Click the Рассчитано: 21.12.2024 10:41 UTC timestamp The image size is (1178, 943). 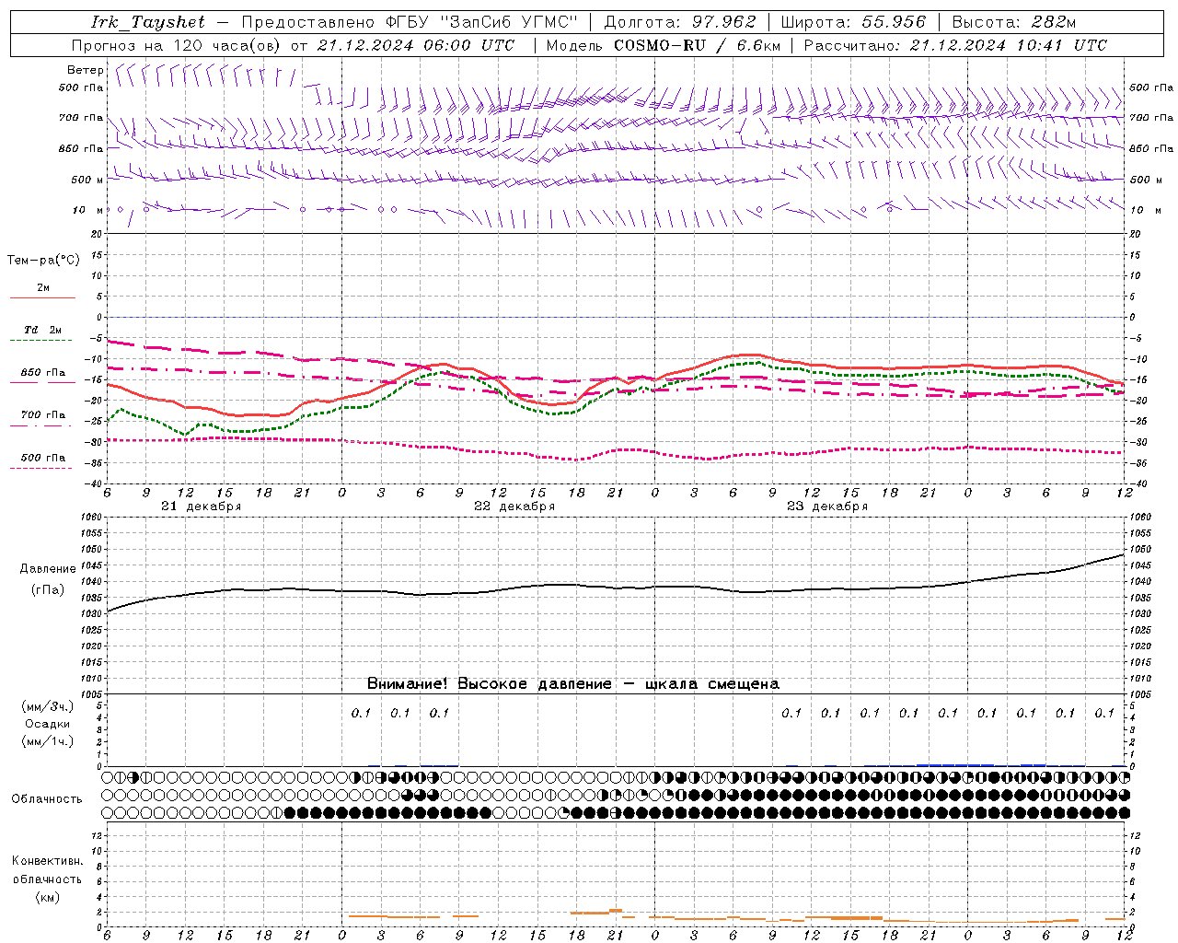tap(956, 45)
